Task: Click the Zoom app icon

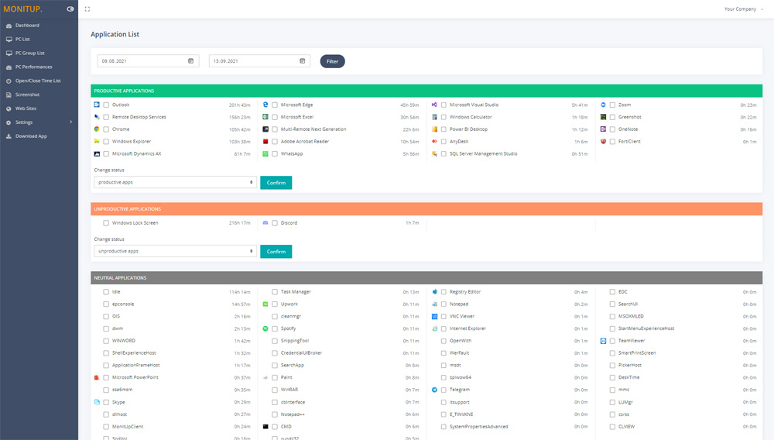Action: (603, 105)
